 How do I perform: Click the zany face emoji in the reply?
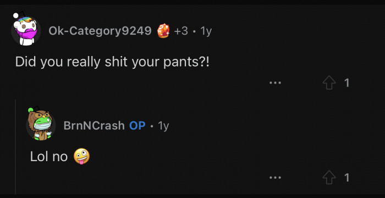(82, 156)
